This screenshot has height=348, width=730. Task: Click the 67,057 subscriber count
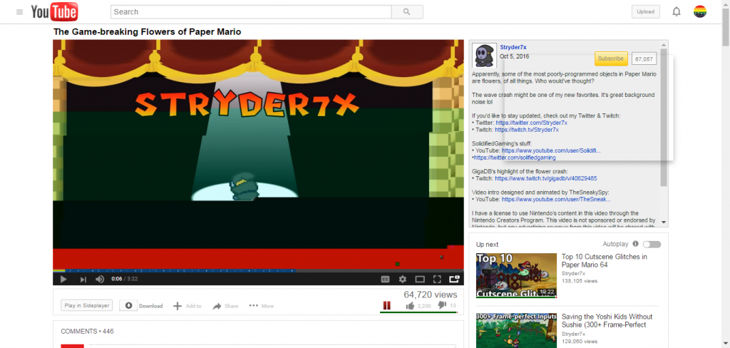[x=644, y=59]
